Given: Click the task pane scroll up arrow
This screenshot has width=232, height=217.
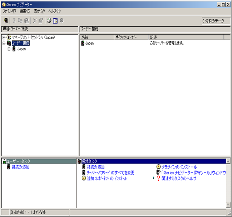Looking at the screenshot, I should pos(228,161).
